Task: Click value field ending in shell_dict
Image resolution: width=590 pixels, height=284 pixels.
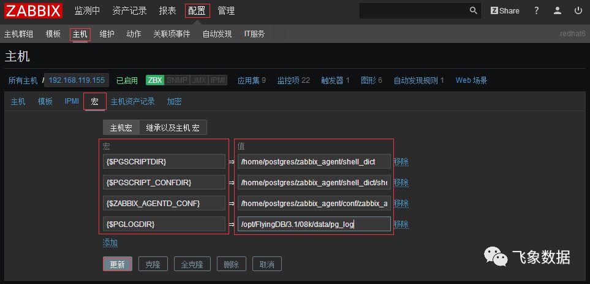Action: coord(314,161)
